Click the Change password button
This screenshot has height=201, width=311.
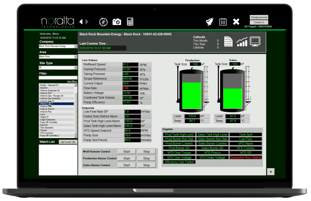tap(259, 17)
